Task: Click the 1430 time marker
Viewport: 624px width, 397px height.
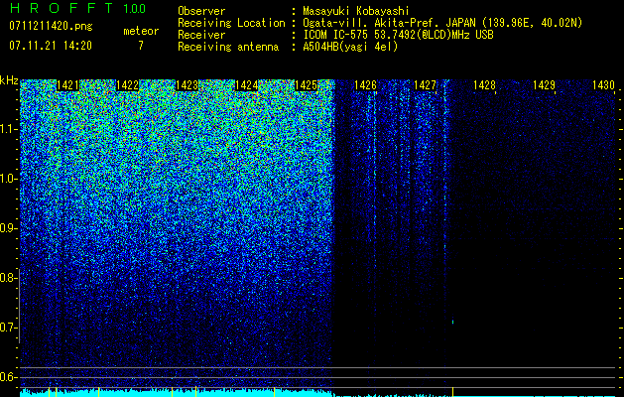Action: (x=603, y=85)
